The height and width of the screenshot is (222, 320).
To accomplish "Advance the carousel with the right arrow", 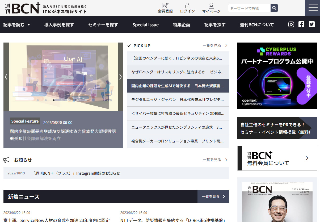I will pyautogui.click(x=120, y=77).
